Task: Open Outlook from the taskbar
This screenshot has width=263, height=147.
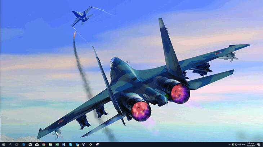Action: point(77,144)
